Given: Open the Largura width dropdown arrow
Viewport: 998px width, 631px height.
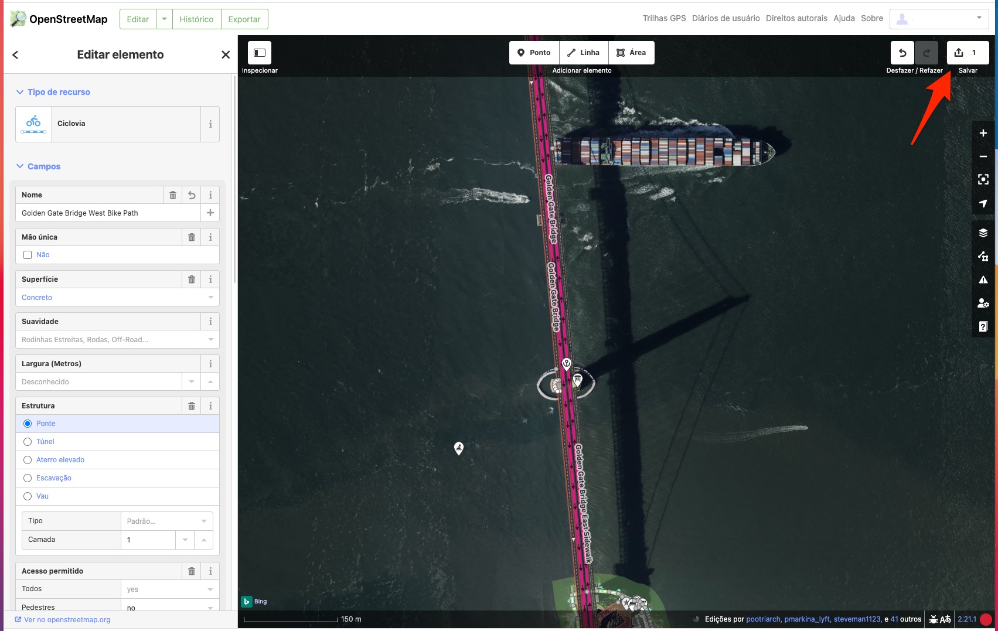Looking at the screenshot, I should click(x=192, y=381).
